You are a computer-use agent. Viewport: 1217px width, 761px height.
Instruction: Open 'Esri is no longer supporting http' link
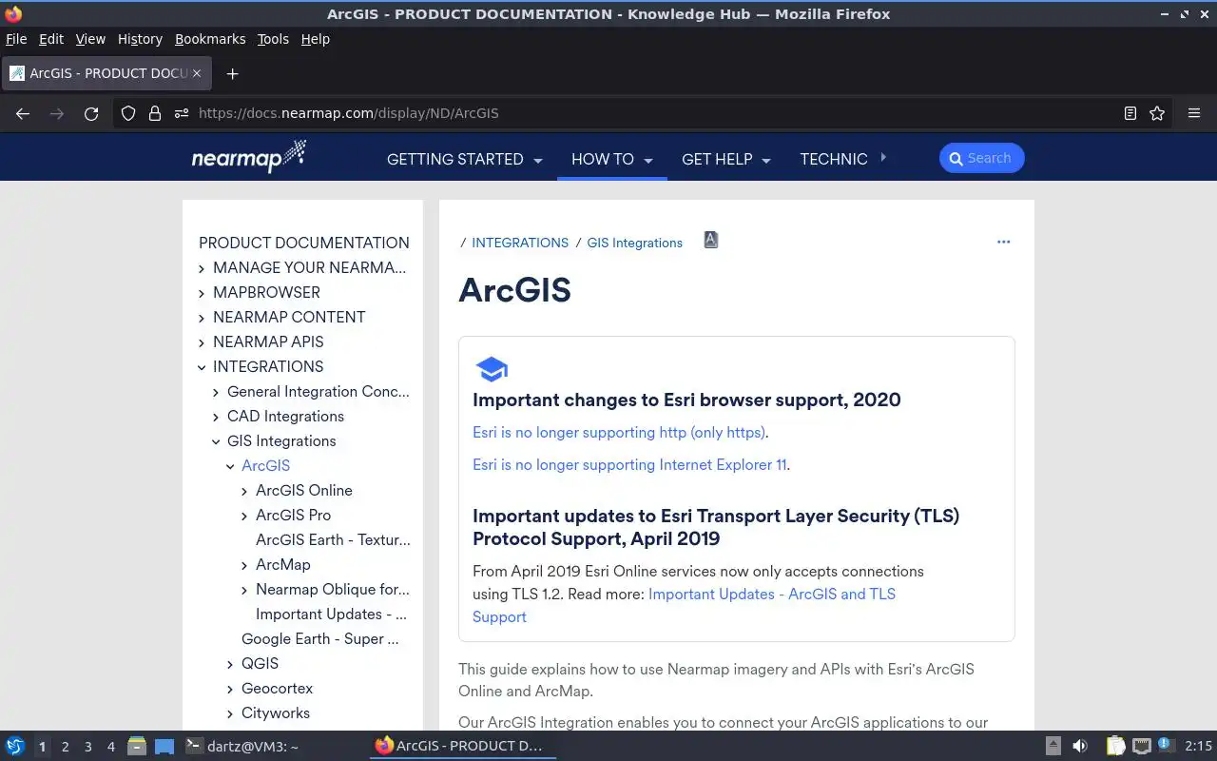[x=618, y=432]
